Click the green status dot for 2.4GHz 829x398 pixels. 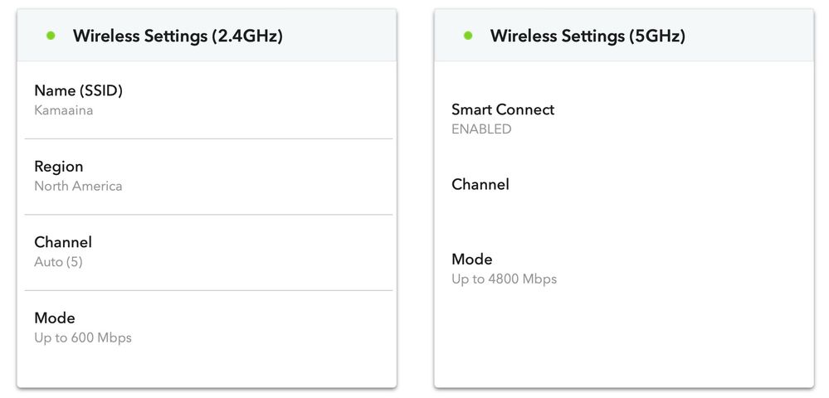tap(51, 36)
